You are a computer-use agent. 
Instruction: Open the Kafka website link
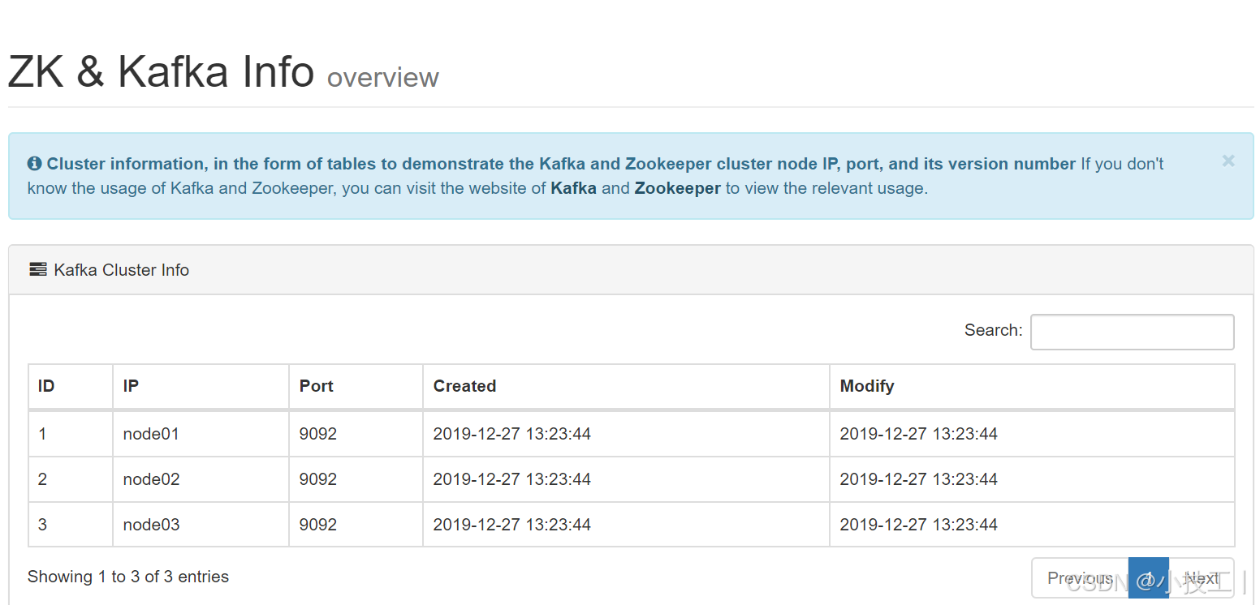[x=573, y=188]
